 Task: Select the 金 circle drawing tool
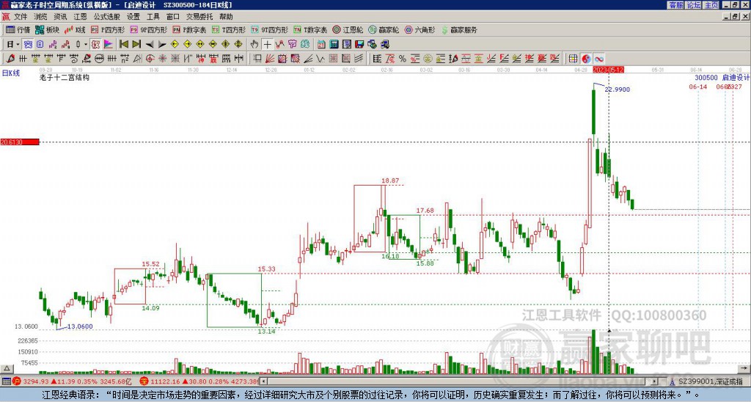coord(428,59)
